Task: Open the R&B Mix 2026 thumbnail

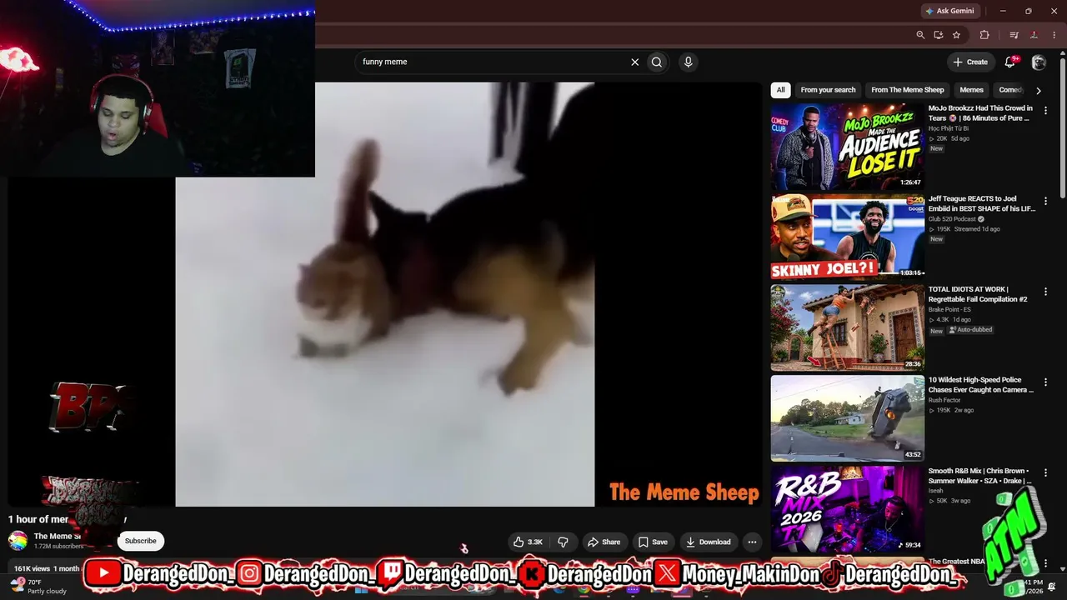Action: click(848, 509)
